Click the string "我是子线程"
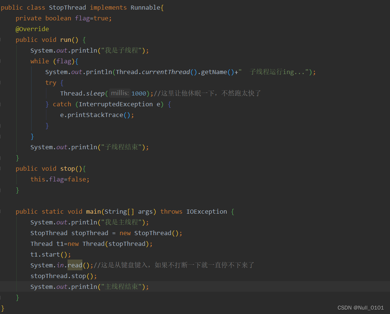The height and width of the screenshot is (314, 390). [x=121, y=50]
